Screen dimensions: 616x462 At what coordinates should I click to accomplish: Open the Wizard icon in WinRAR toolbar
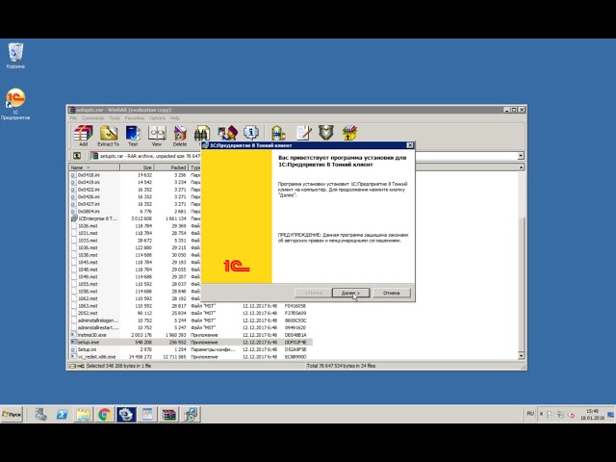[x=227, y=133]
